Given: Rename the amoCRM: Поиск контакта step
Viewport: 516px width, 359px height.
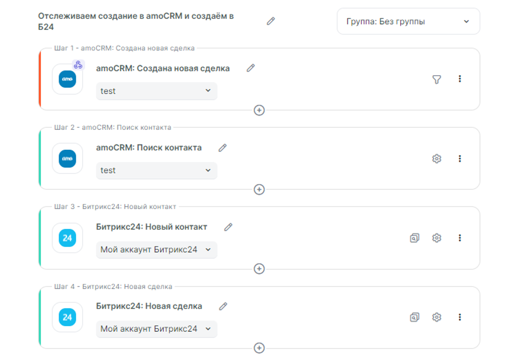Looking at the screenshot, I should pos(223,148).
